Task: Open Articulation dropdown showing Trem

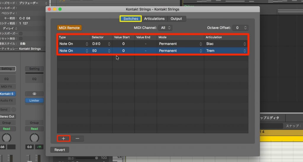Action: click(x=226, y=51)
